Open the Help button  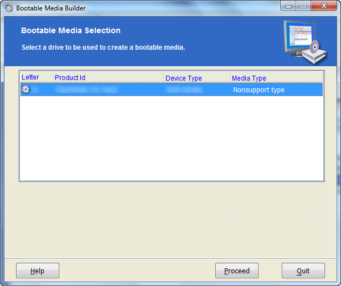click(38, 271)
